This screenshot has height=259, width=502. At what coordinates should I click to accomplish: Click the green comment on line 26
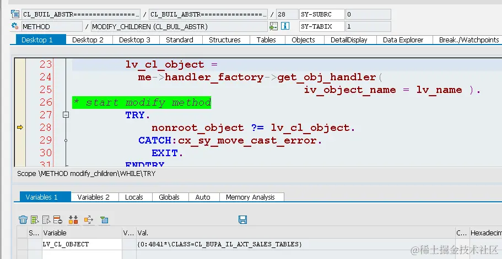[142, 102]
